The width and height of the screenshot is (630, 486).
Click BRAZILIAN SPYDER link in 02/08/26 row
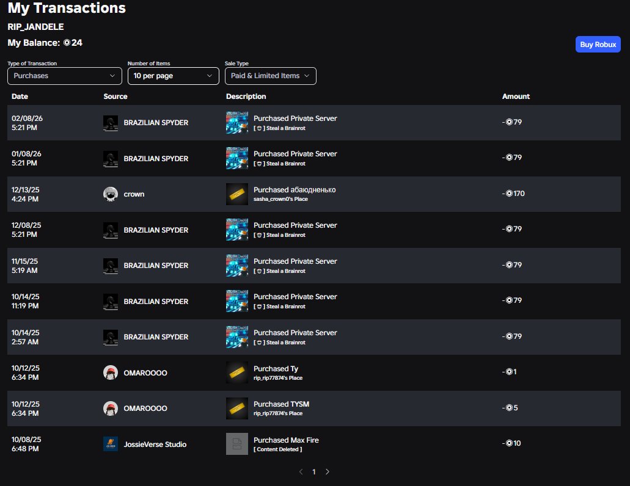pyautogui.click(x=156, y=123)
